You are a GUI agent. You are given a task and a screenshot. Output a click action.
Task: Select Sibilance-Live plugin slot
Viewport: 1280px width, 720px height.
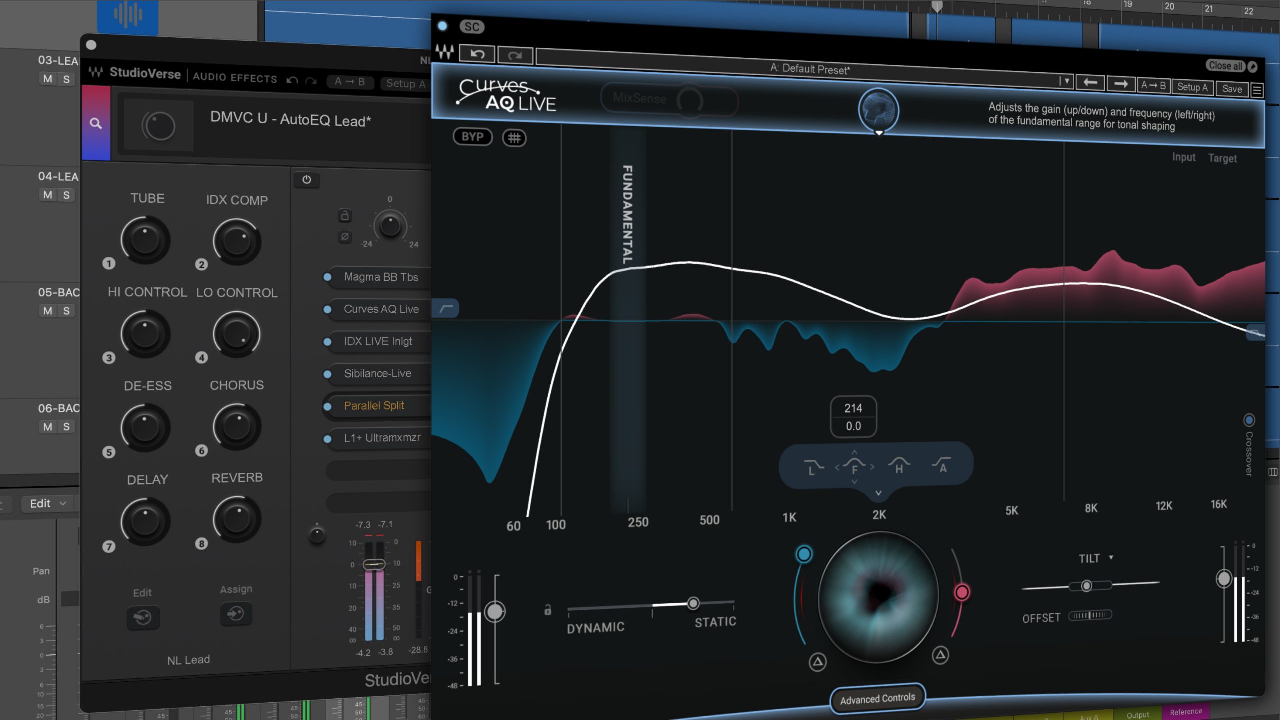pos(380,373)
